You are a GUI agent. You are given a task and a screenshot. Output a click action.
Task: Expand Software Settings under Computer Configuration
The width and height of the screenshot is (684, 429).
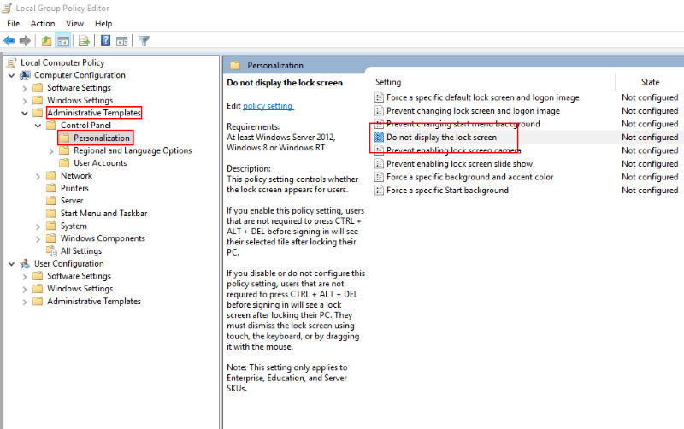pos(25,88)
